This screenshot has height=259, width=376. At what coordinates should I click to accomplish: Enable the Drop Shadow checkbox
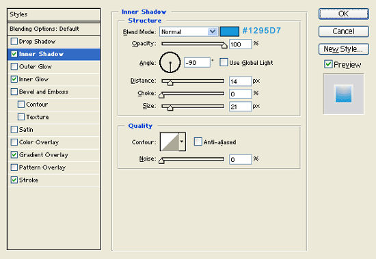pos(14,41)
